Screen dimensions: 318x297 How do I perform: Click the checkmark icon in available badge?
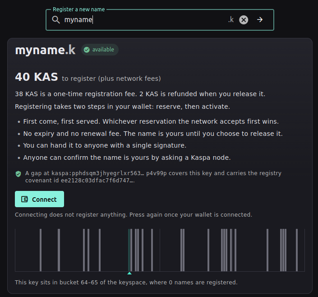tap(87, 50)
